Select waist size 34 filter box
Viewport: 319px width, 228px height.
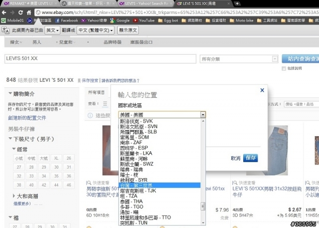44,176
